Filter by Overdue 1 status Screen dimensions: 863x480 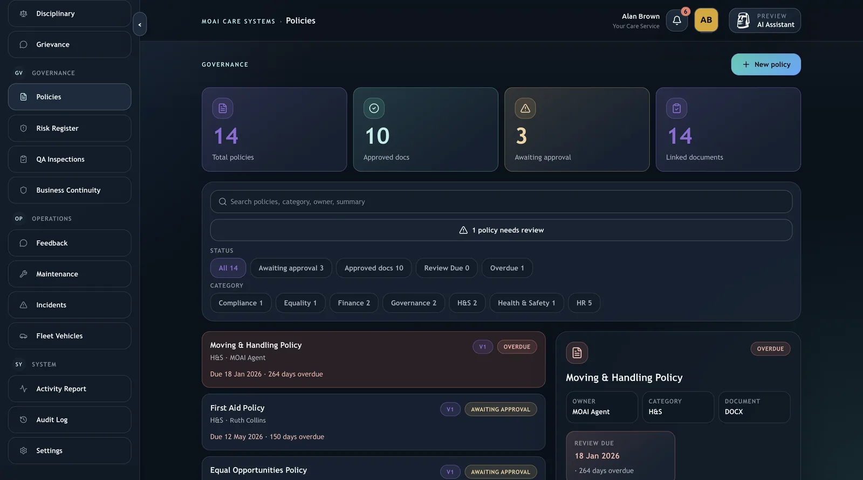(507, 268)
